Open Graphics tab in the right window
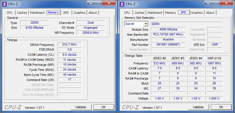The image size is (235, 113). pyautogui.click(x=197, y=13)
